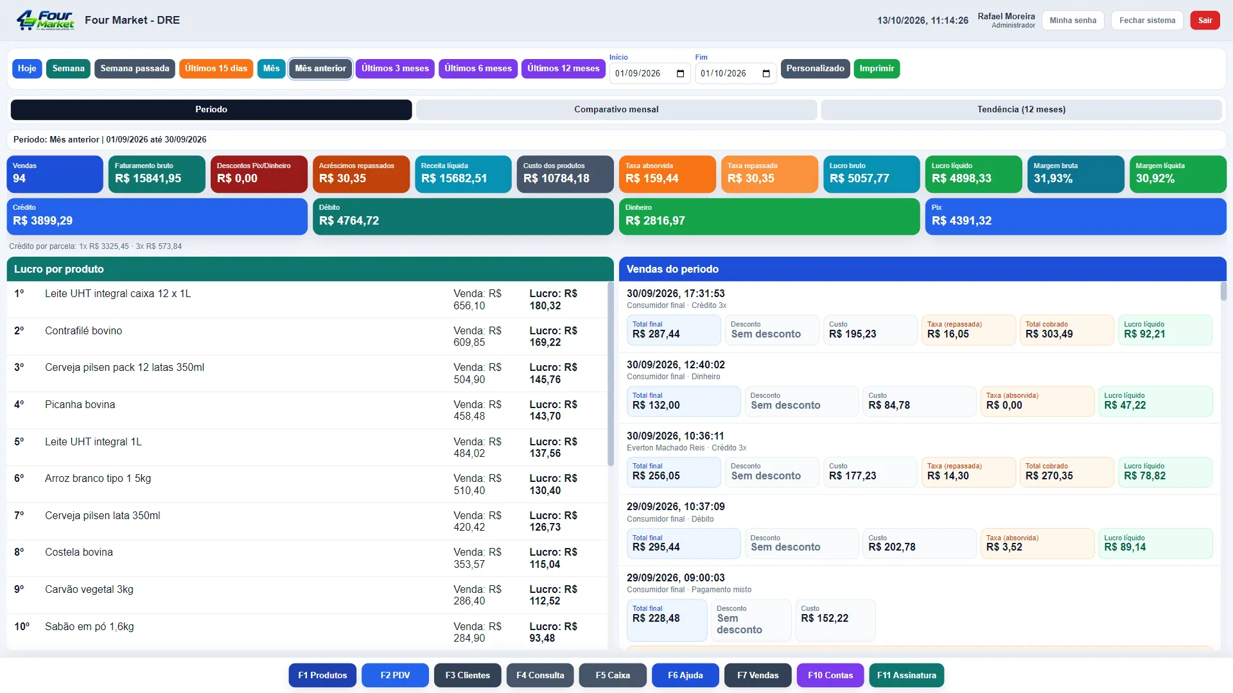
Task: Select the Mês filter button
Action: (x=272, y=69)
